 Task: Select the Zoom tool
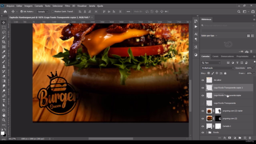coord(4,120)
